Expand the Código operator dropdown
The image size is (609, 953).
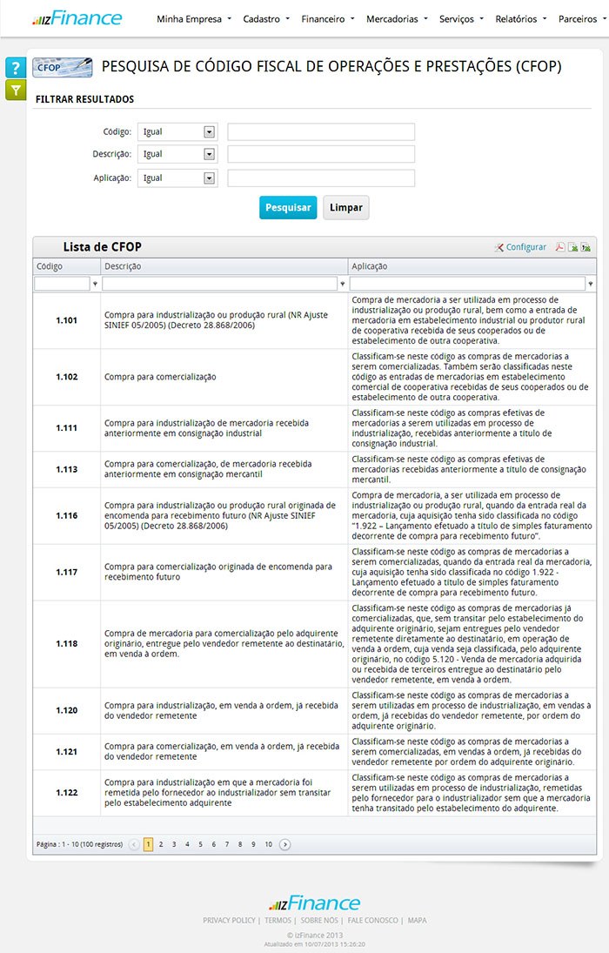click(209, 132)
